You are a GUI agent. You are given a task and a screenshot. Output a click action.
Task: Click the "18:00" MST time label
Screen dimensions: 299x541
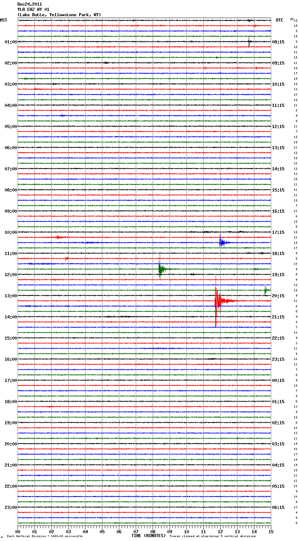pyautogui.click(x=11, y=402)
